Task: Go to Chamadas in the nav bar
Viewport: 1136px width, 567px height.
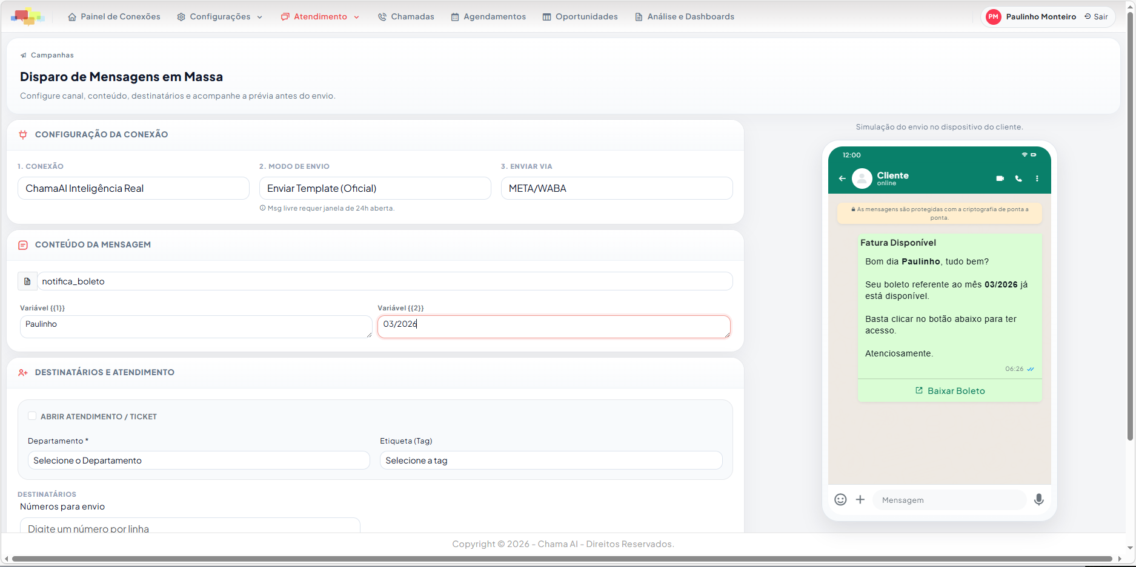Action: click(406, 17)
